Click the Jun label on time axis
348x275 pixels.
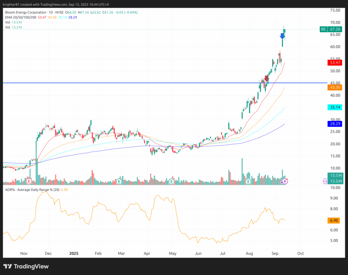click(198, 254)
